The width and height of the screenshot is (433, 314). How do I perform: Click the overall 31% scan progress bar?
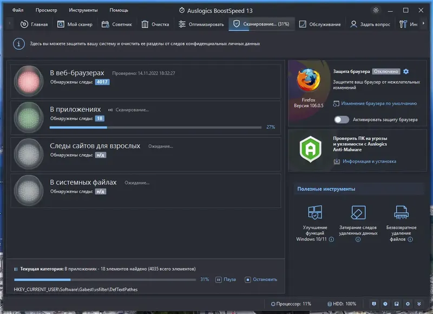click(105, 280)
